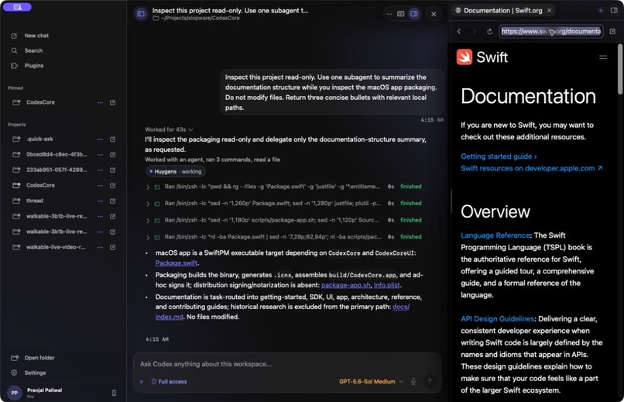Open thread more options ellipsis in header

(x=389, y=14)
